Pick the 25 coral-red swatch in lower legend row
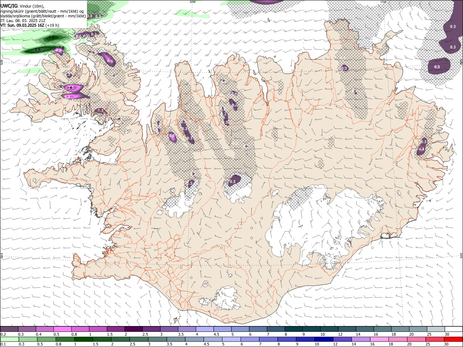463x347 pixels. pyautogui.click(x=434, y=339)
